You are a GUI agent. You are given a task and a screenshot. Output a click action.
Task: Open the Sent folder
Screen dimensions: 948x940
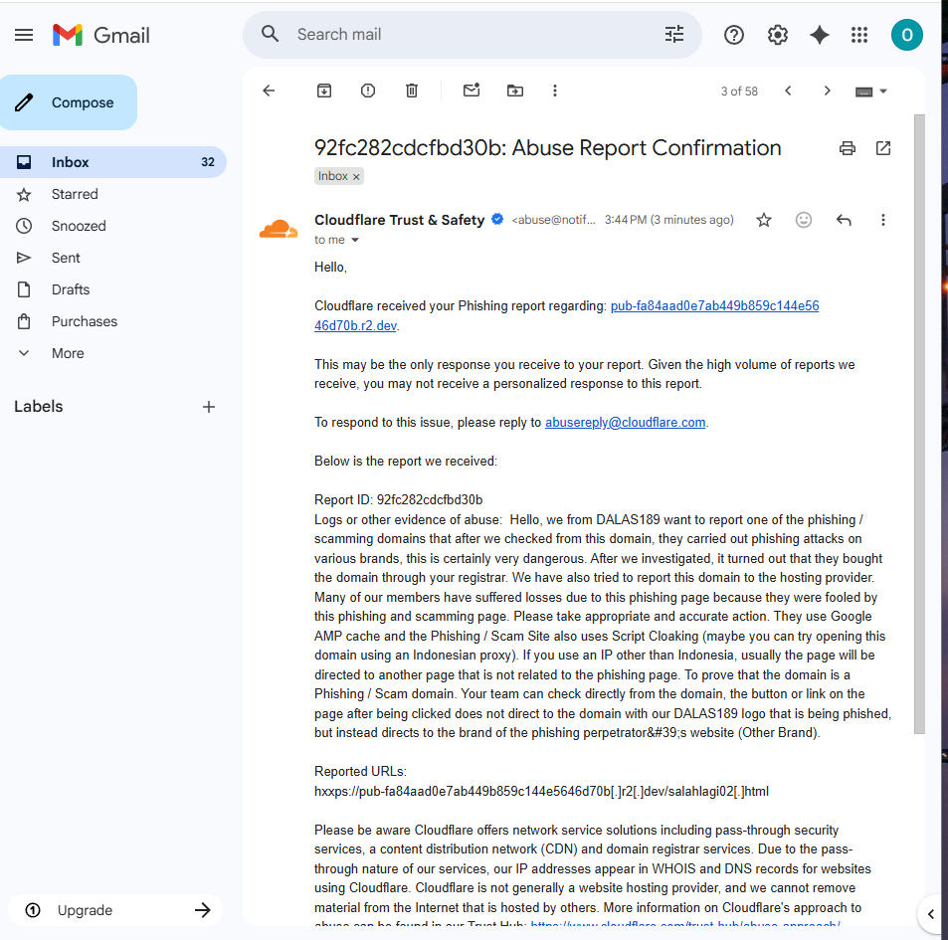(113, 258)
